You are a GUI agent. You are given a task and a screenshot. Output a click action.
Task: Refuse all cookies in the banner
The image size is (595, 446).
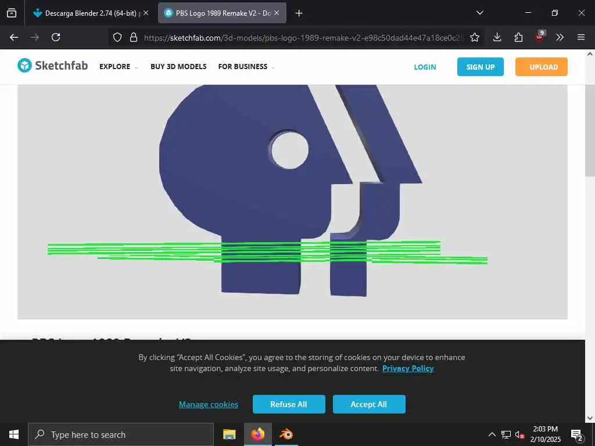pos(289,404)
